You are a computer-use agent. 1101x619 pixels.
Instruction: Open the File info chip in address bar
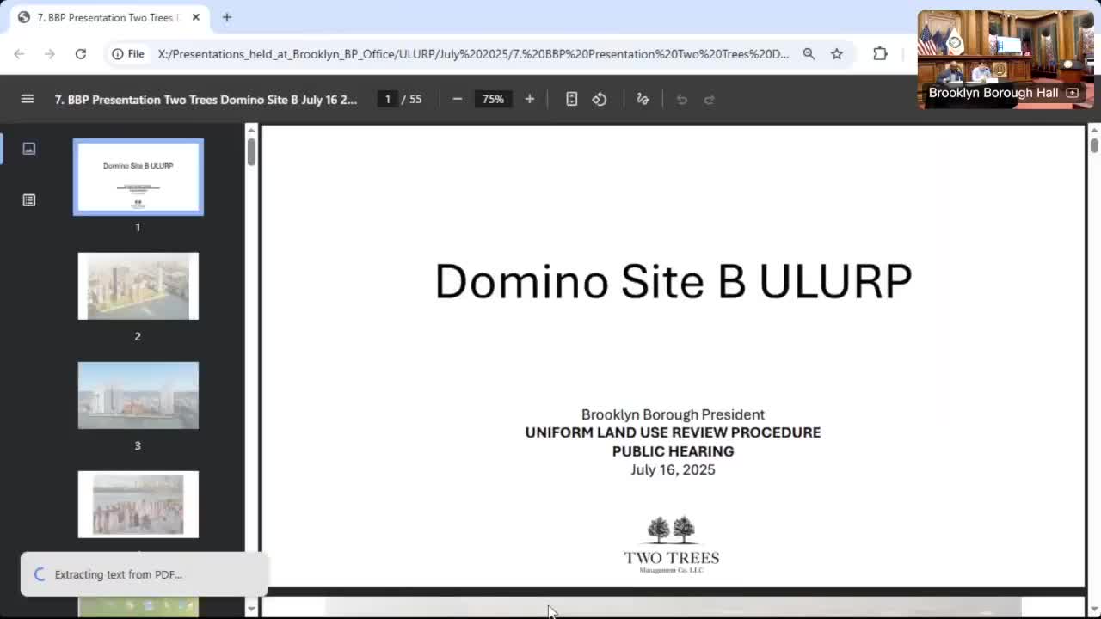click(126, 53)
